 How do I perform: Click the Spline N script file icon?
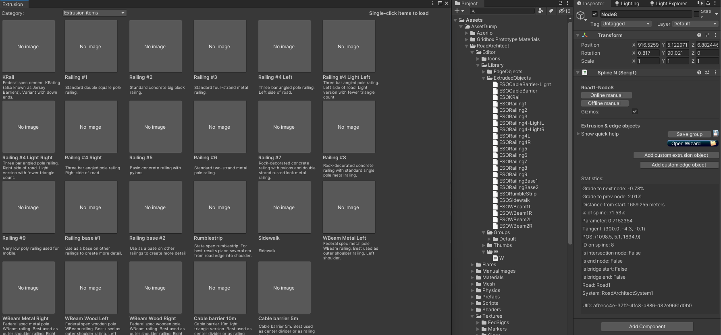pos(585,73)
